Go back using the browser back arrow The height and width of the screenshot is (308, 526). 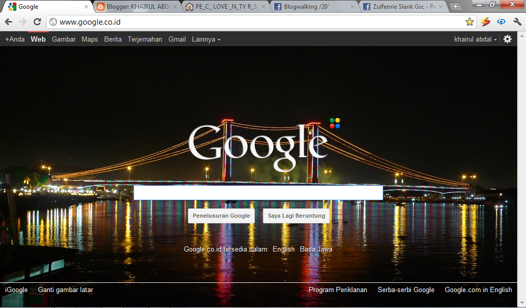pyautogui.click(x=8, y=22)
